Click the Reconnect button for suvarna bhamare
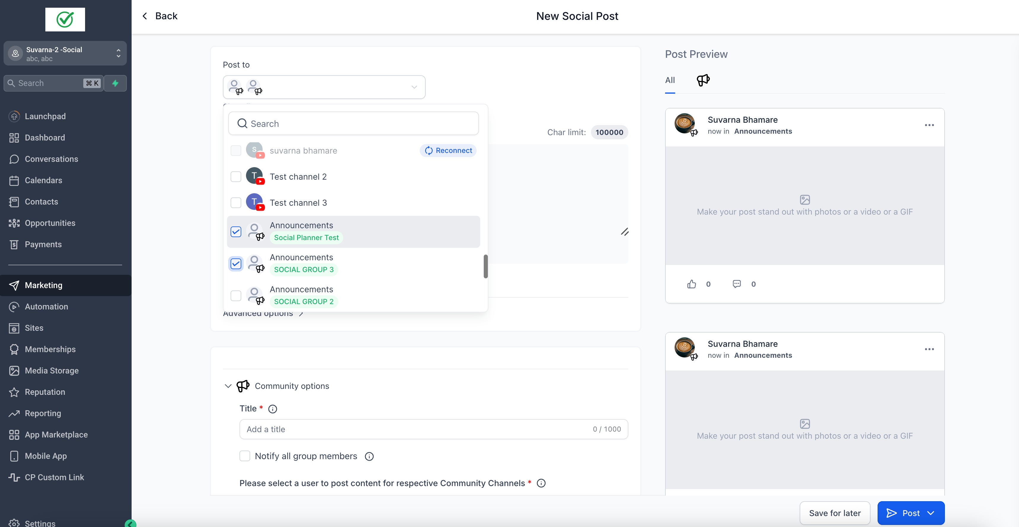The height and width of the screenshot is (527, 1019). pos(448,151)
